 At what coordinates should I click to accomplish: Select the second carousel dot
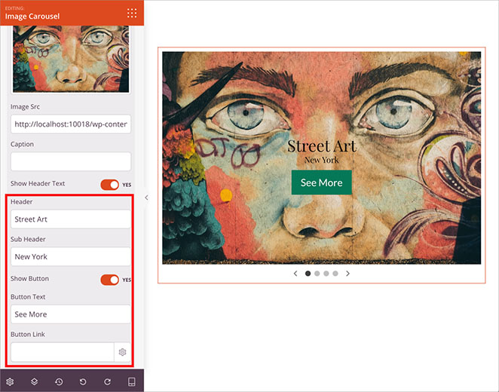(x=317, y=274)
